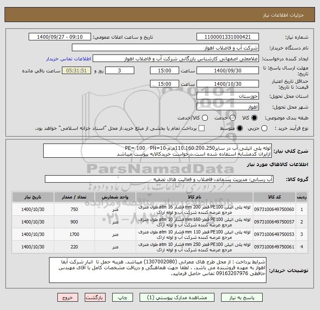Click column header ردیف
The image size is (320, 310).
pos(302,197)
